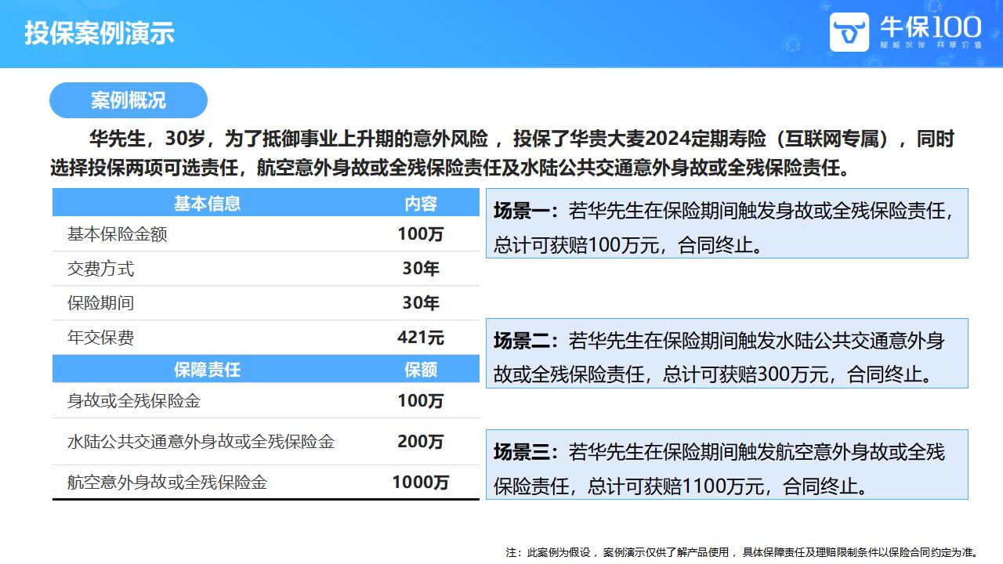The image size is (1003, 564).
Task: Click the 交费方式 row label
Action: click(x=100, y=269)
